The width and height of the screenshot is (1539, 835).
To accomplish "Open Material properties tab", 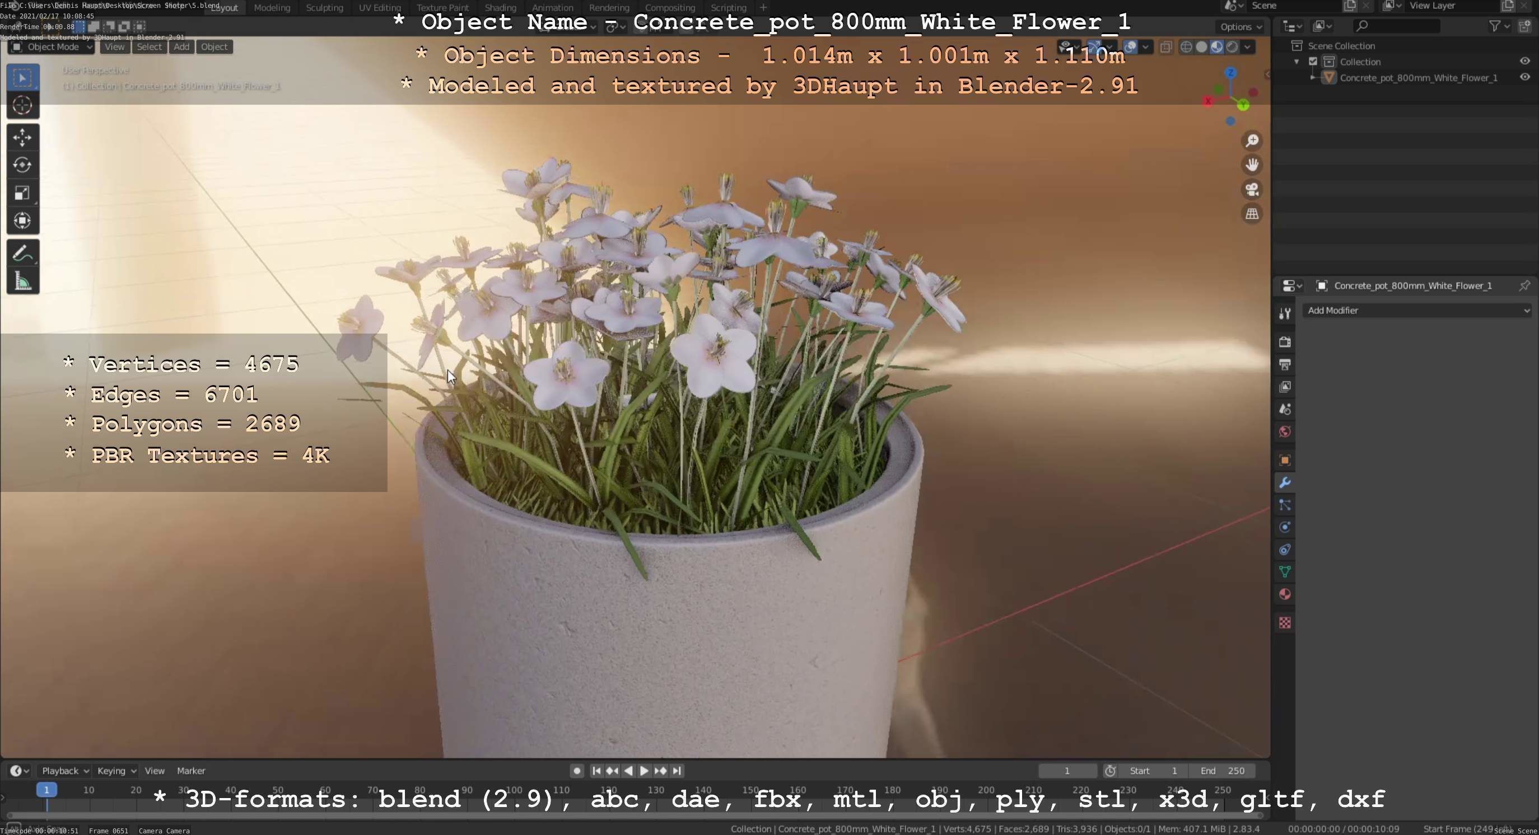I will (x=1285, y=594).
